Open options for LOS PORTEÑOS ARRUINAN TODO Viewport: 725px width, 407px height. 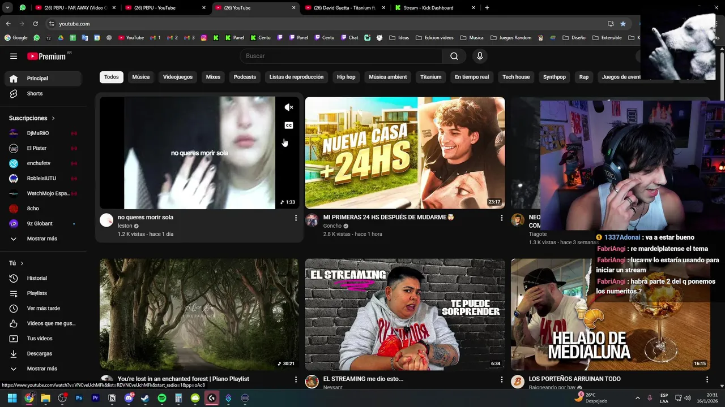coord(707,380)
